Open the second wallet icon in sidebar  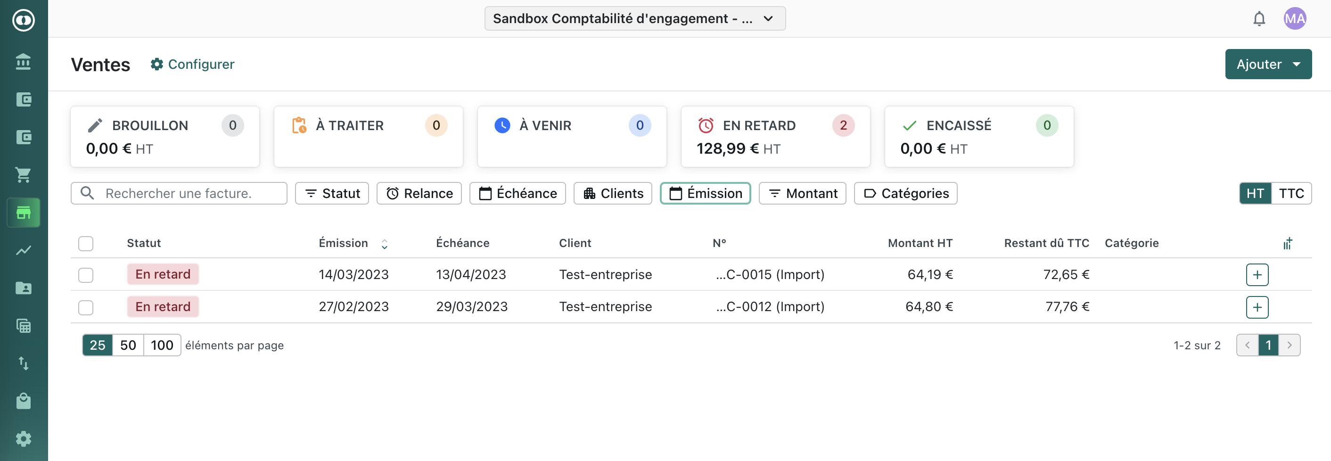point(23,137)
